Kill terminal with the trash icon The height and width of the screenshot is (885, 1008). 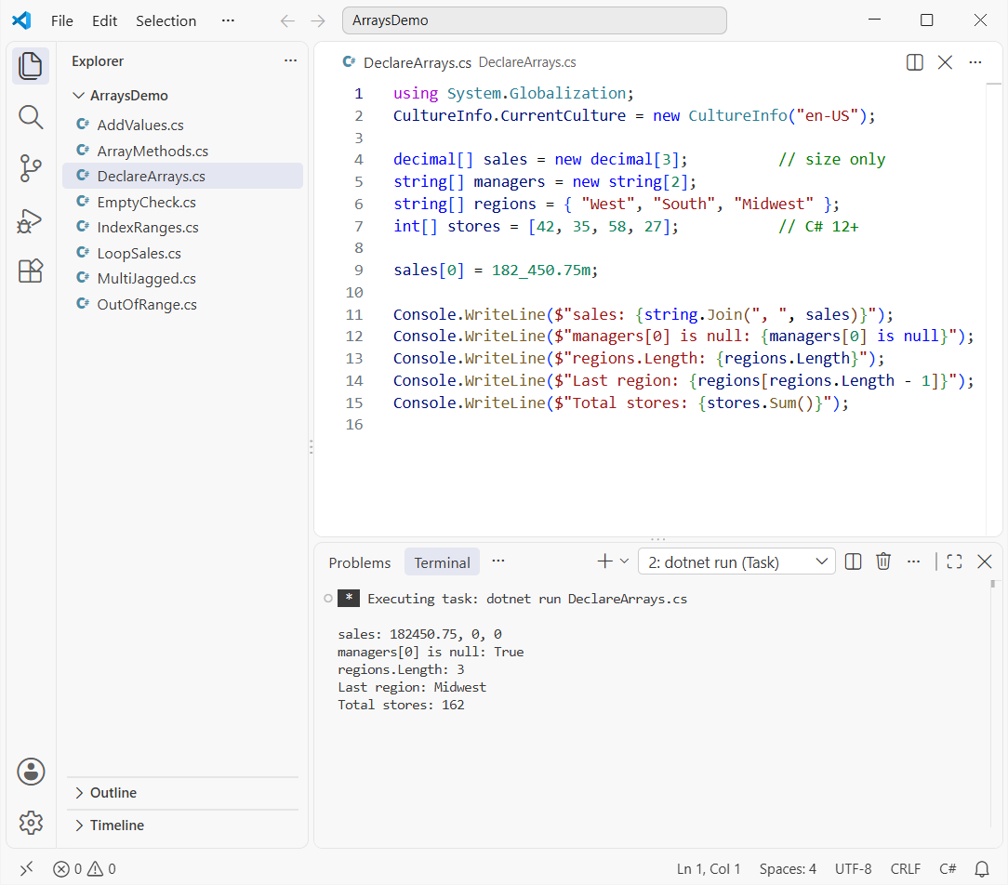[883, 561]
